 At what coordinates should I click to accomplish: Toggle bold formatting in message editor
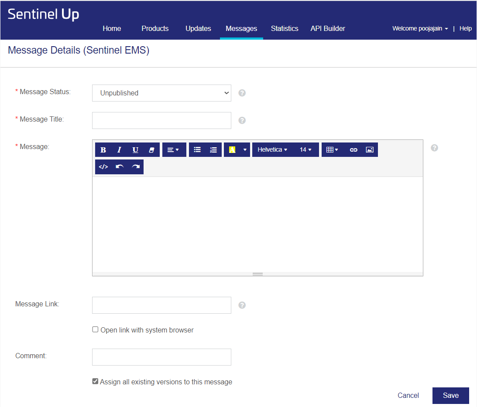coord(103,150)
